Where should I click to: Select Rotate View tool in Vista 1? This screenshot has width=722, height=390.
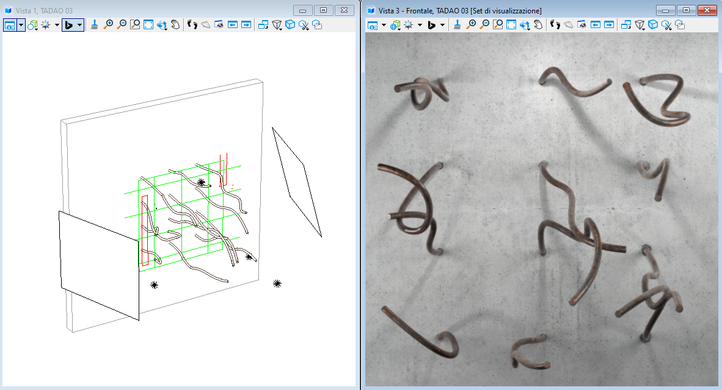[x=162, y=25]
